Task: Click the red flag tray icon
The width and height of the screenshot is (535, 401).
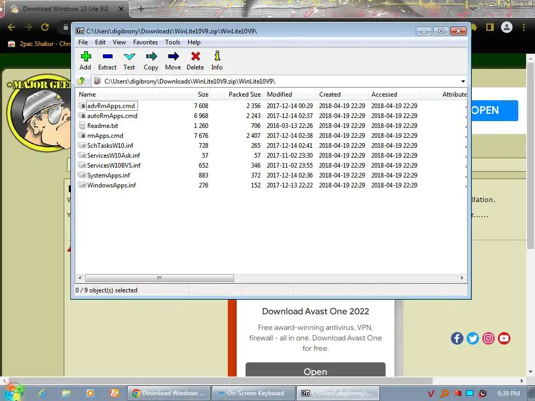Action: (x=457, y=394)
